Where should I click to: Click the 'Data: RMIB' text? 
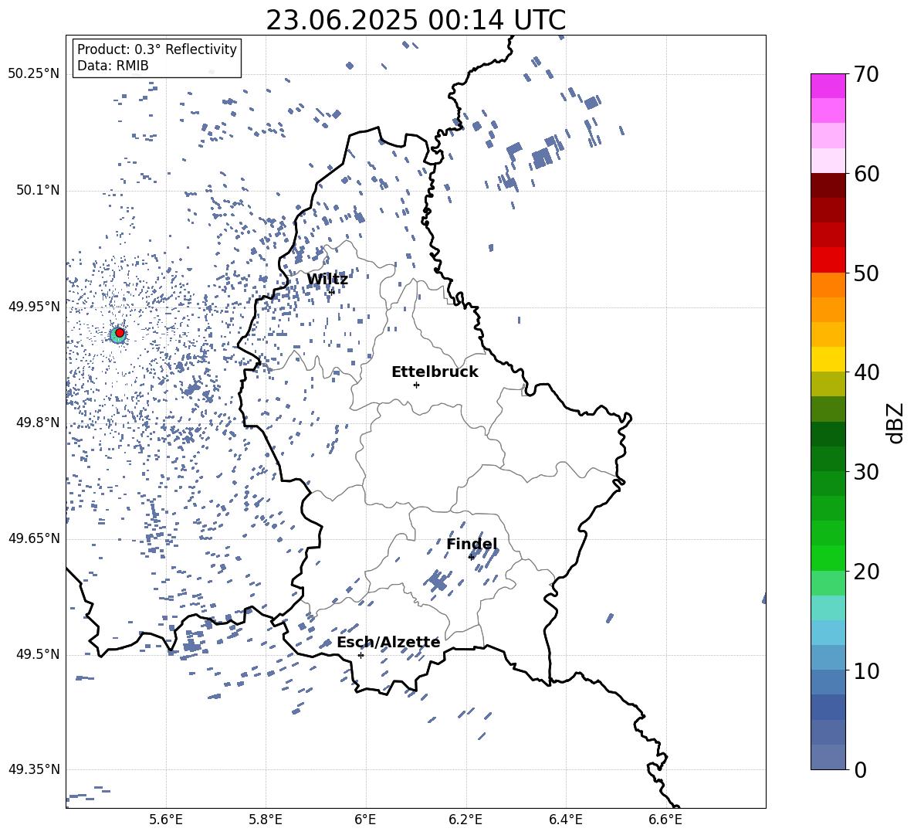113,66
